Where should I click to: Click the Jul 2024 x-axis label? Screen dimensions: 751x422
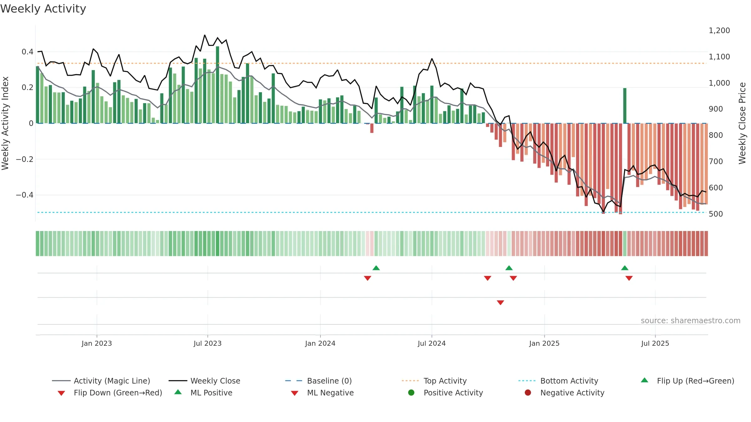click(x=432, y=344)
